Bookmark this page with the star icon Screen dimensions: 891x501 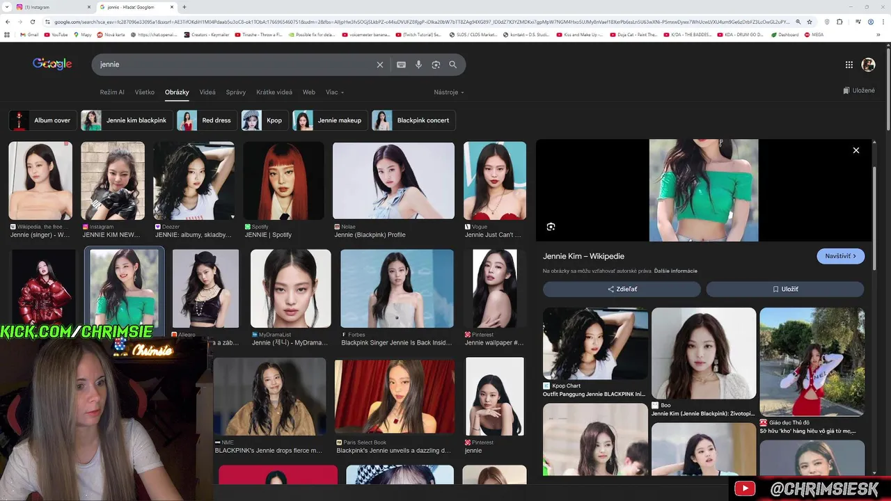click(810, 22)
